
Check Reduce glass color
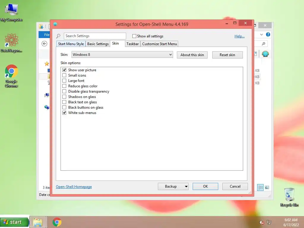64,86
